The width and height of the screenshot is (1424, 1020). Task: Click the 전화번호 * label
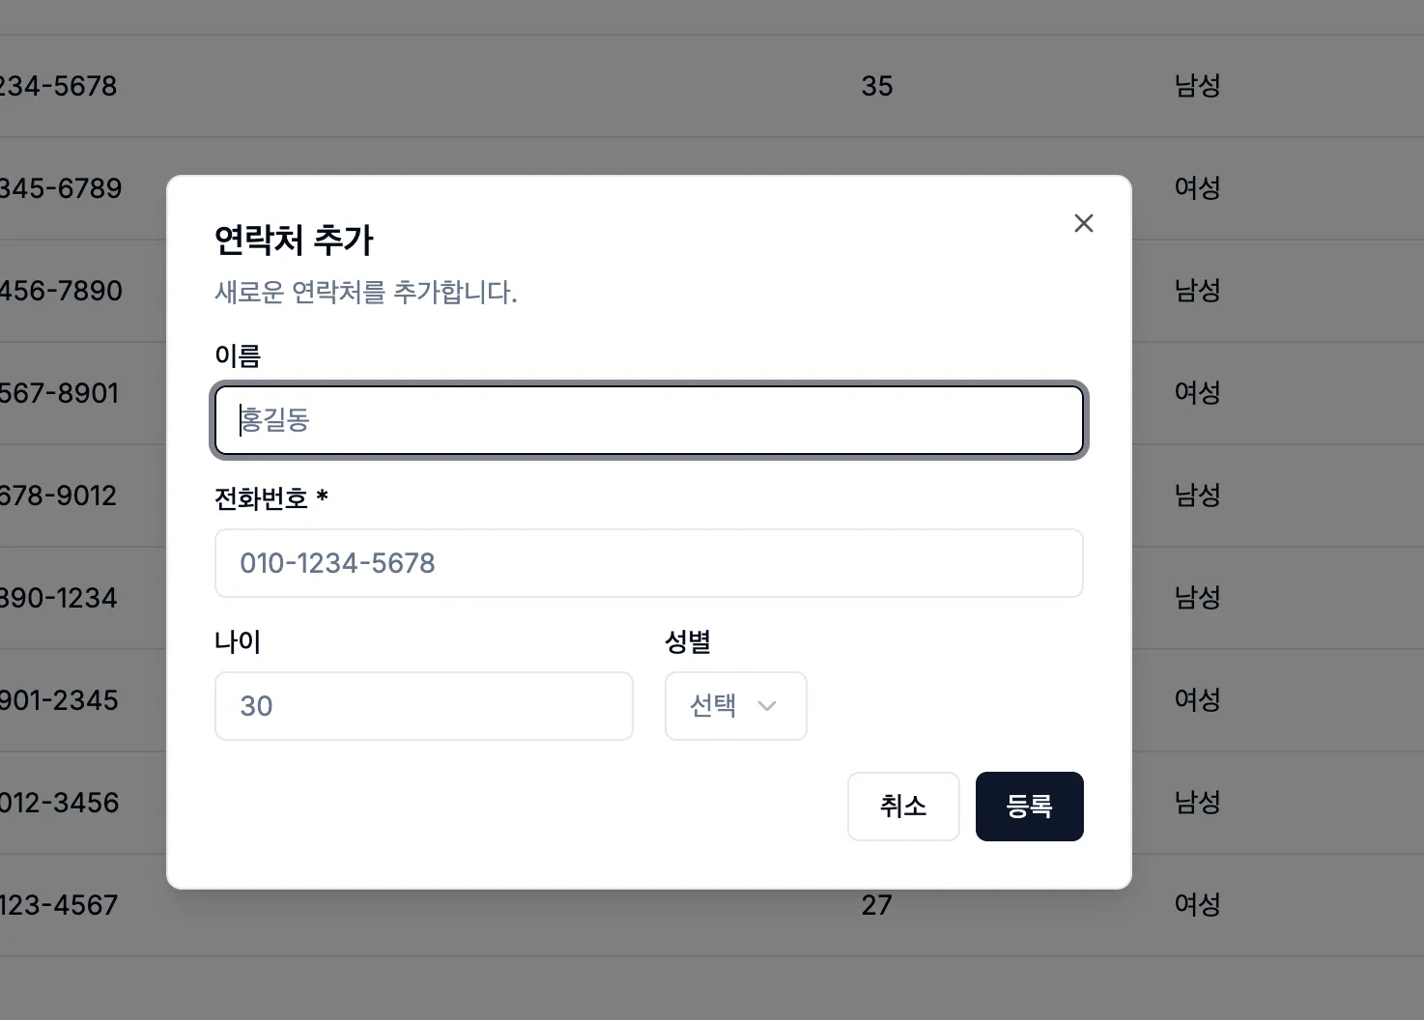(x=271, y=498)
